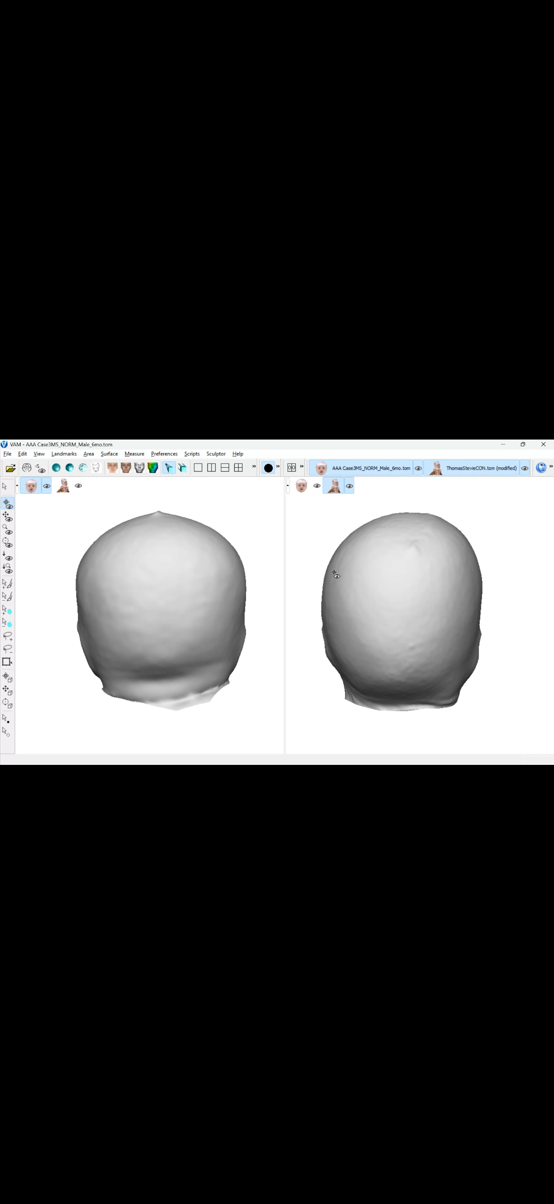Screen dimensions: 554x1204
Task: Open the Scripts menu
Action: coord(192,454)
